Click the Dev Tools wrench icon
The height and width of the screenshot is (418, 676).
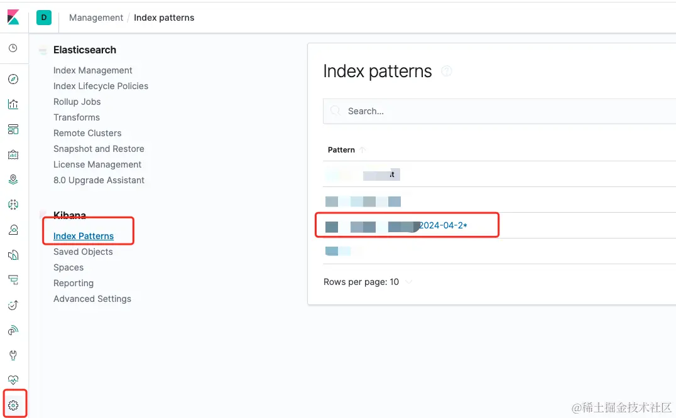tap(13, 355)
